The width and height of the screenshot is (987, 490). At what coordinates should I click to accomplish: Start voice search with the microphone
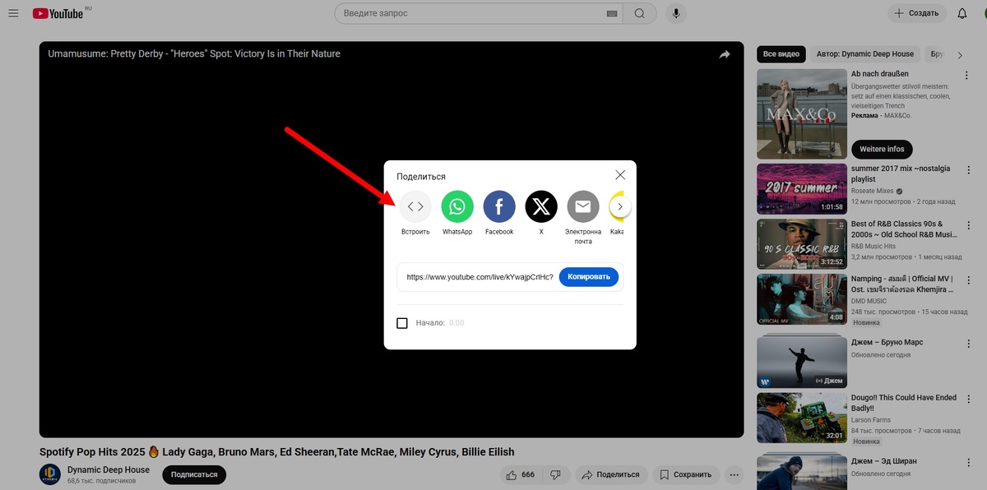click(676, 13)
